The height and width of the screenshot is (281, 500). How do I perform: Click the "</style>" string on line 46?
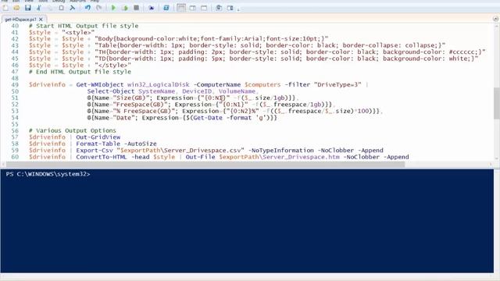[112, 65]
